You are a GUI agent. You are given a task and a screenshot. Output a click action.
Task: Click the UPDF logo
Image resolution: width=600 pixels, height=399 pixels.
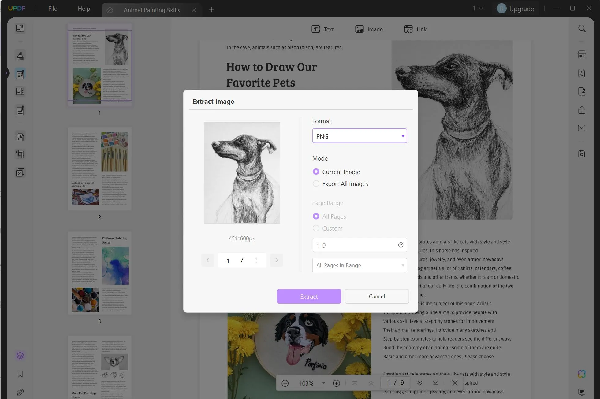pyautogui.click(x=17, y=8)
